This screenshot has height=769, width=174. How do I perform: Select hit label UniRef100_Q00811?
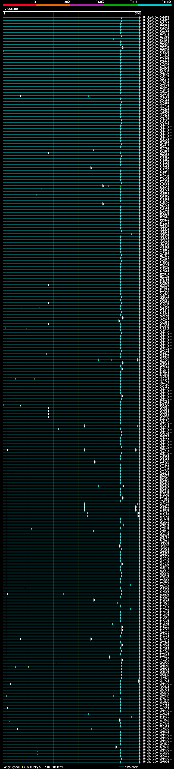pos(156,123)
